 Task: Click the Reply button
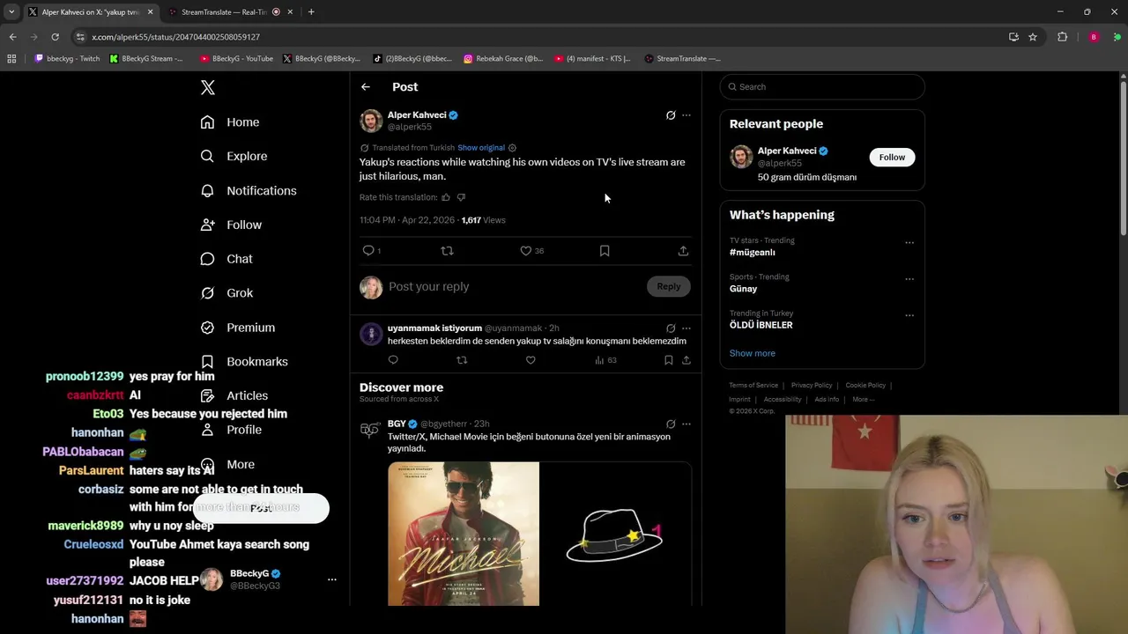(x=669, y=286)
